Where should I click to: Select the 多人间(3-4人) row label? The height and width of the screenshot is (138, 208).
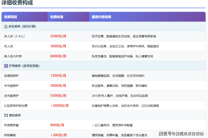[x=15, y=36]
